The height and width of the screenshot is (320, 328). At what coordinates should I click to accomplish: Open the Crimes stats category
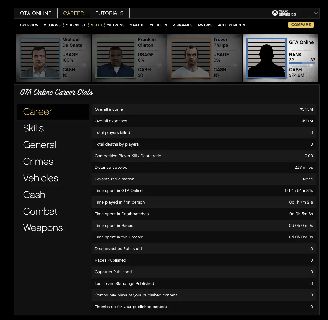(38, 161)
